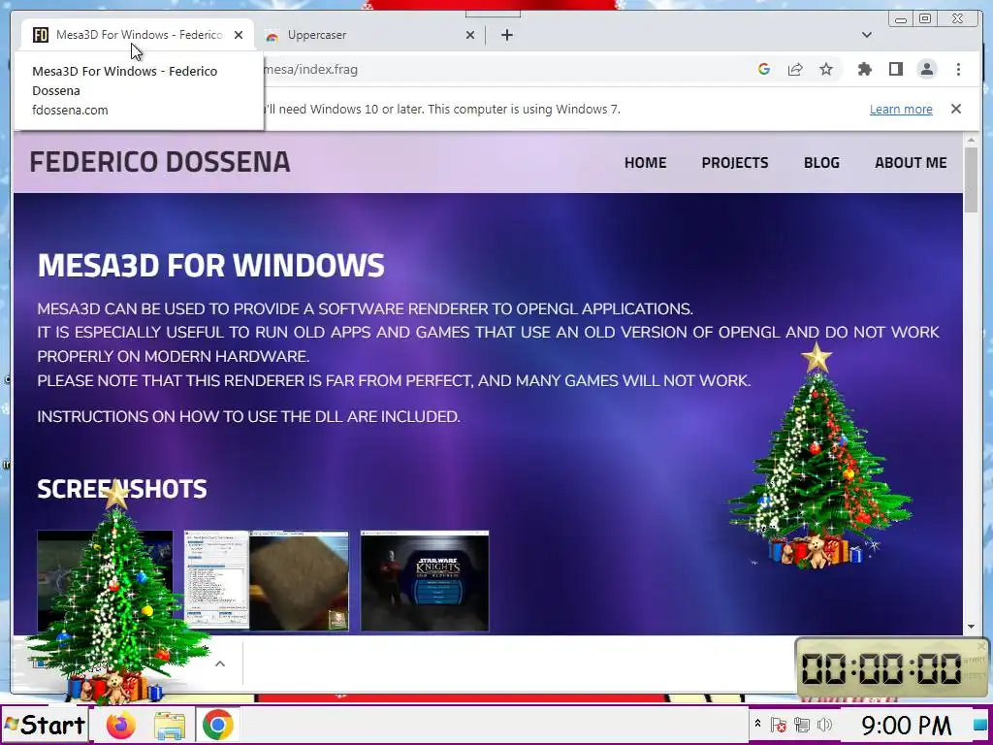Click page scrollbar up arrow
The width and height of the screenshot is (993, 745).
coord(971,139)
